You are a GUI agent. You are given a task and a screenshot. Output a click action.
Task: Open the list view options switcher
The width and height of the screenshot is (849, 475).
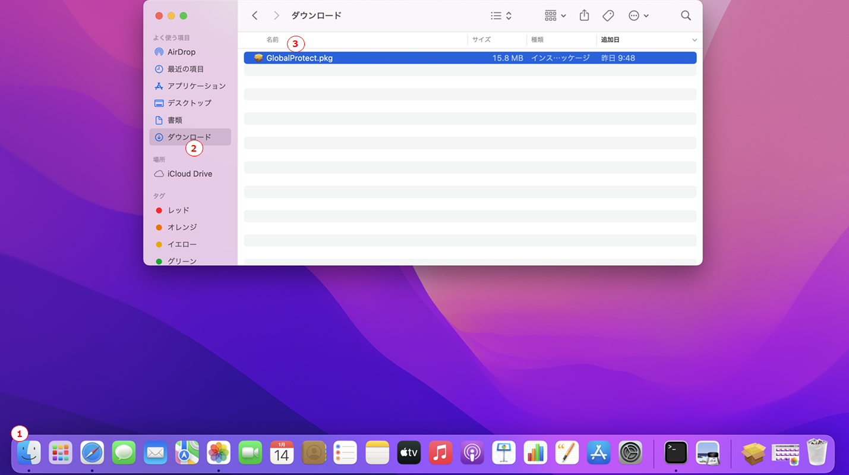click(501, 15)
